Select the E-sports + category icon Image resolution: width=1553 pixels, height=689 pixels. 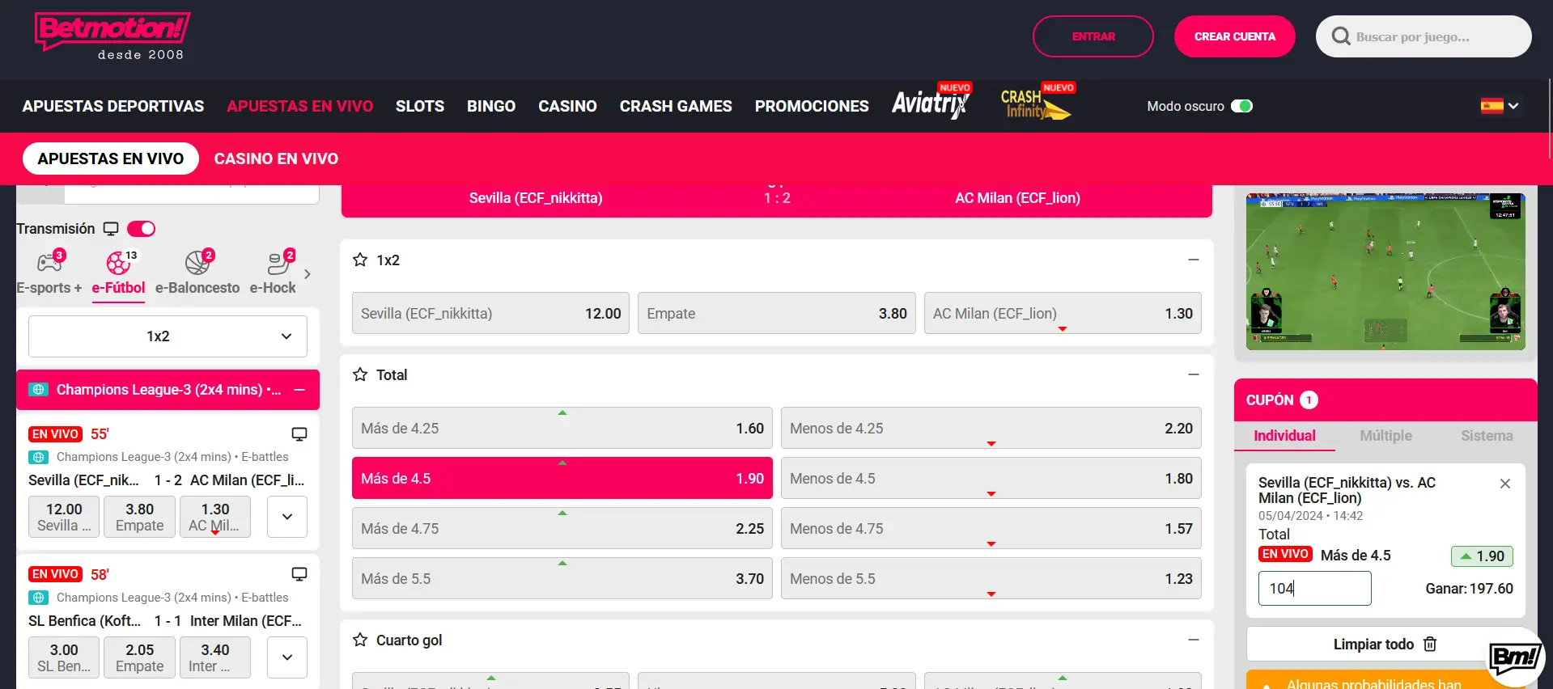[x=49, y=262]
